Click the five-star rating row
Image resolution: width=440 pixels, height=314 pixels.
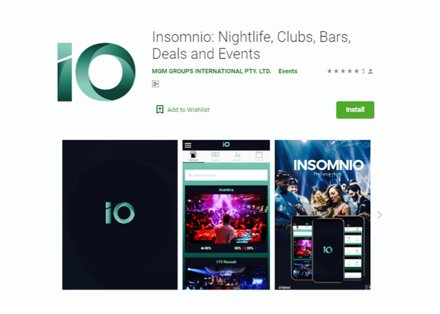click(x=343, y=71)
